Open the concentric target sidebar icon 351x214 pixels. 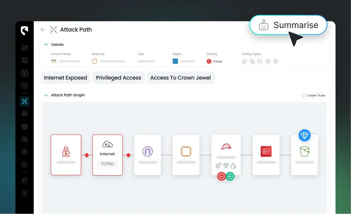point(24,127)
